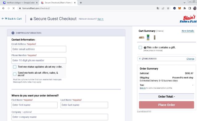Select the Secure Checkout Blain's Farm tab

click(58, 3)
